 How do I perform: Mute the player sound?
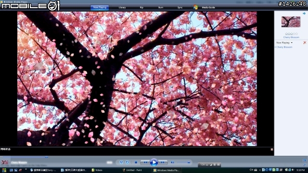click(172, 162)
